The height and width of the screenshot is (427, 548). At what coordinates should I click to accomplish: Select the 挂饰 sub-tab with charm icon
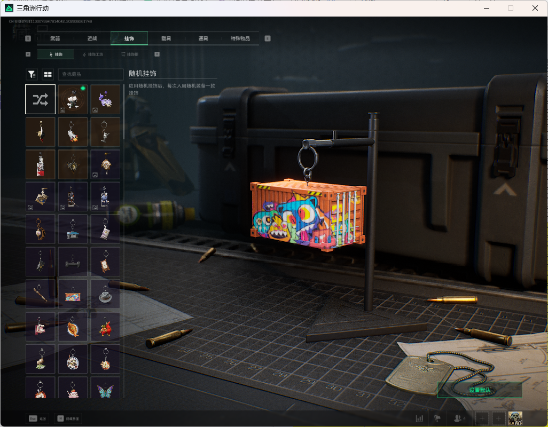click(56, 54)
